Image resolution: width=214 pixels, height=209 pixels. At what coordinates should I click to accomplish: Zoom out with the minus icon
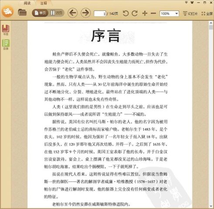click(153, 13)
